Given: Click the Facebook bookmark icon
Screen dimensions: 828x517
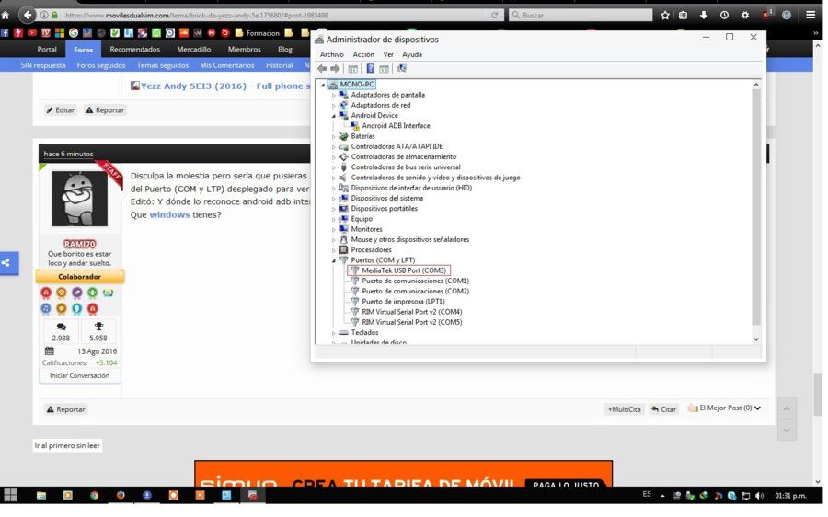Looking at the screenshot, I should coord(5,33).
